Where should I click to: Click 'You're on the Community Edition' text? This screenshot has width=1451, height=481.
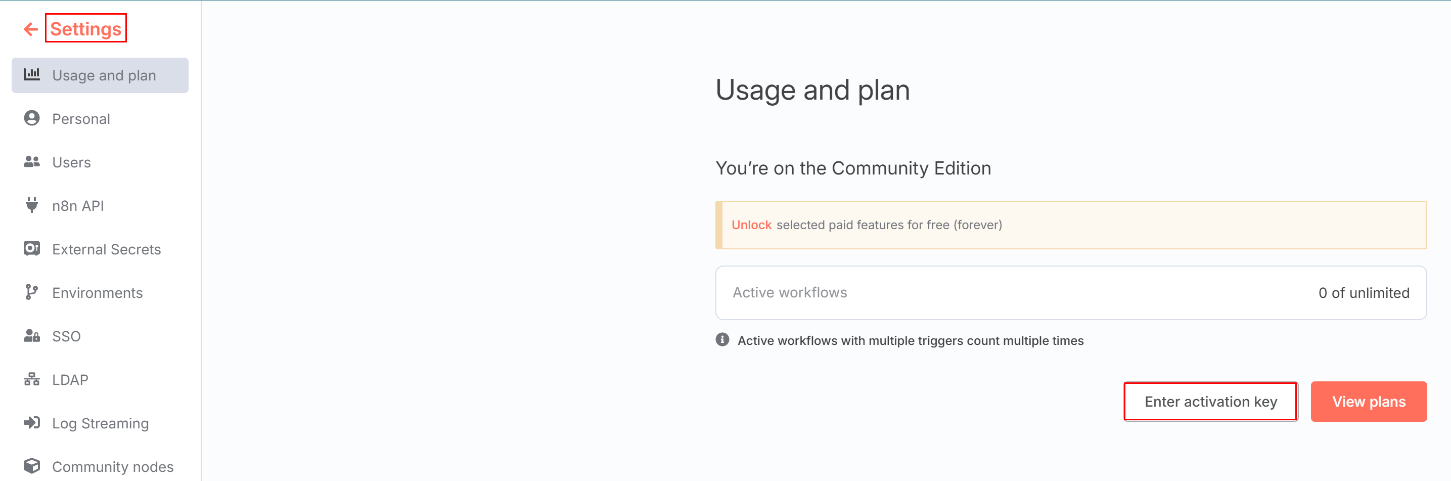(853, 168)
